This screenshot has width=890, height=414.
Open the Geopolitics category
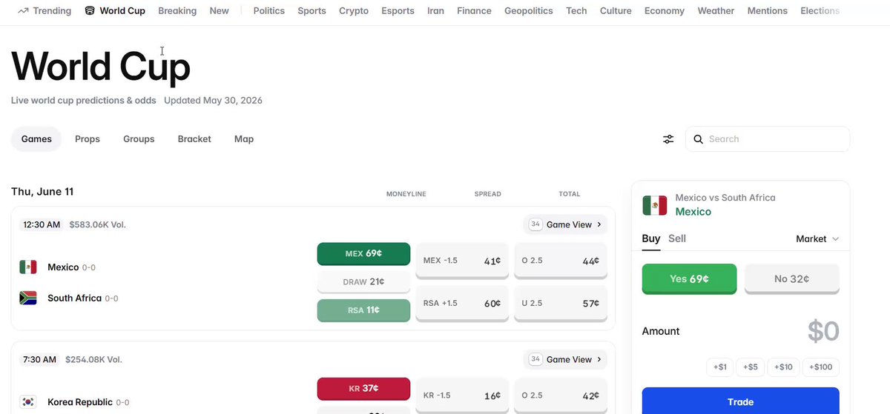tap(529, 10)
